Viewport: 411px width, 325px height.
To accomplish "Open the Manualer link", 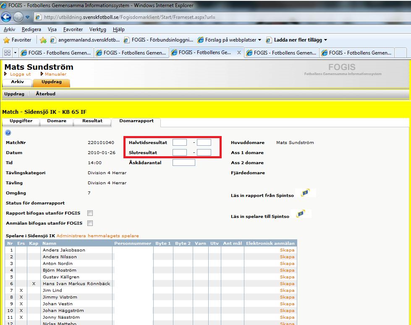I will coord(55,74).
